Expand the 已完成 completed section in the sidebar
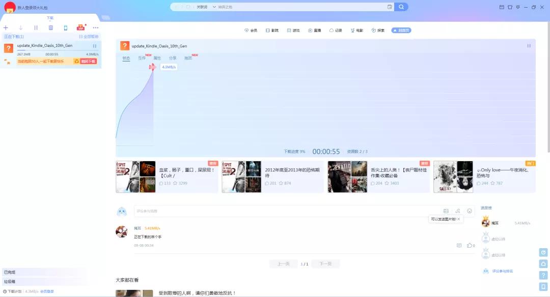The image size is (550, 297). pos(44,272)
